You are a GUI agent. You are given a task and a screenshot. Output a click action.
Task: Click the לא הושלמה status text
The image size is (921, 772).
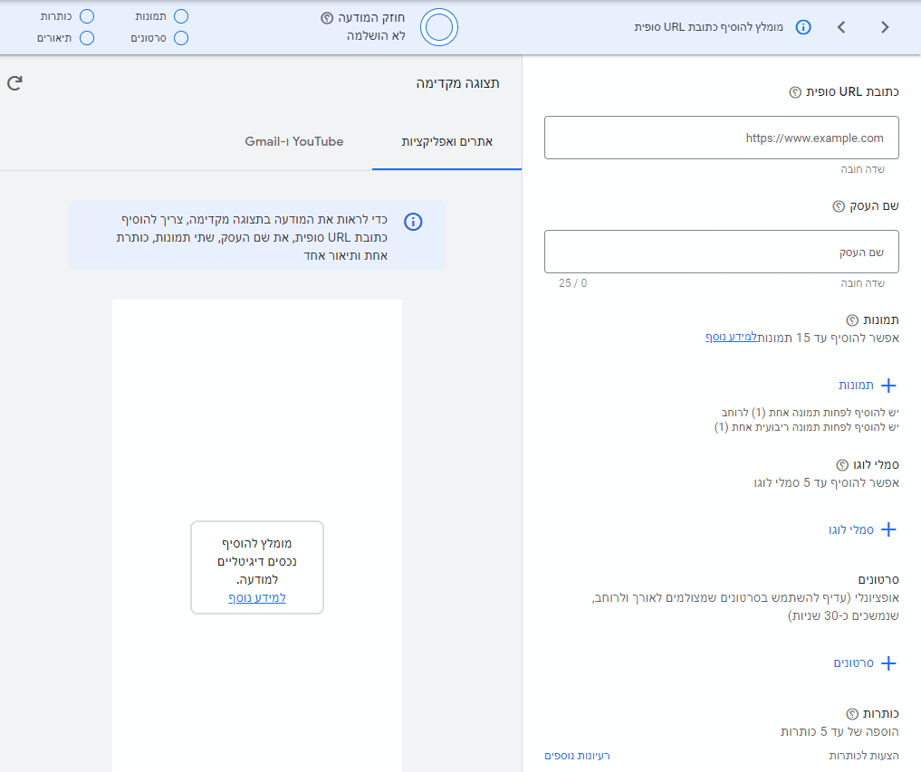376,36
